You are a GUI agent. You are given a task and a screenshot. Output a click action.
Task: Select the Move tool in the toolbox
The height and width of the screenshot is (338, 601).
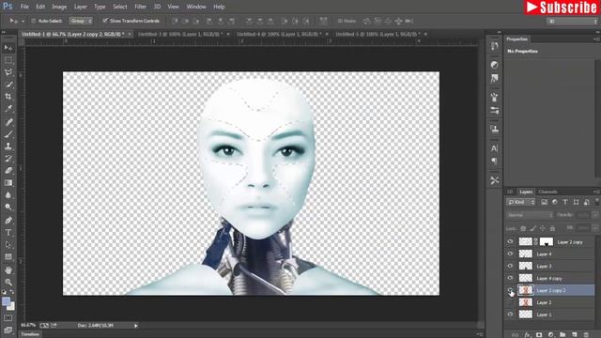(8, 48)
